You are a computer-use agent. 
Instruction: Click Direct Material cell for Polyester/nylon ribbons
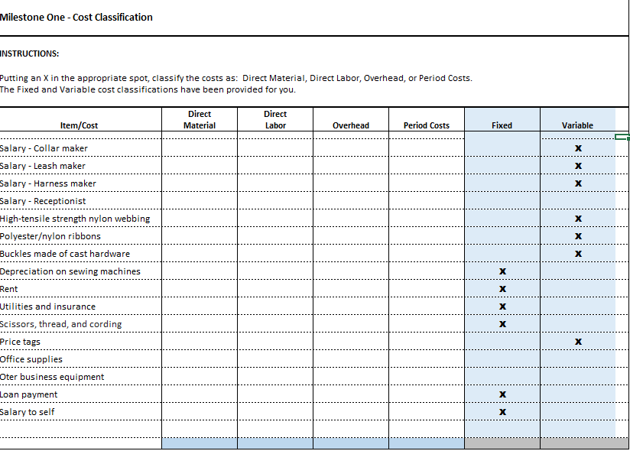200,235
